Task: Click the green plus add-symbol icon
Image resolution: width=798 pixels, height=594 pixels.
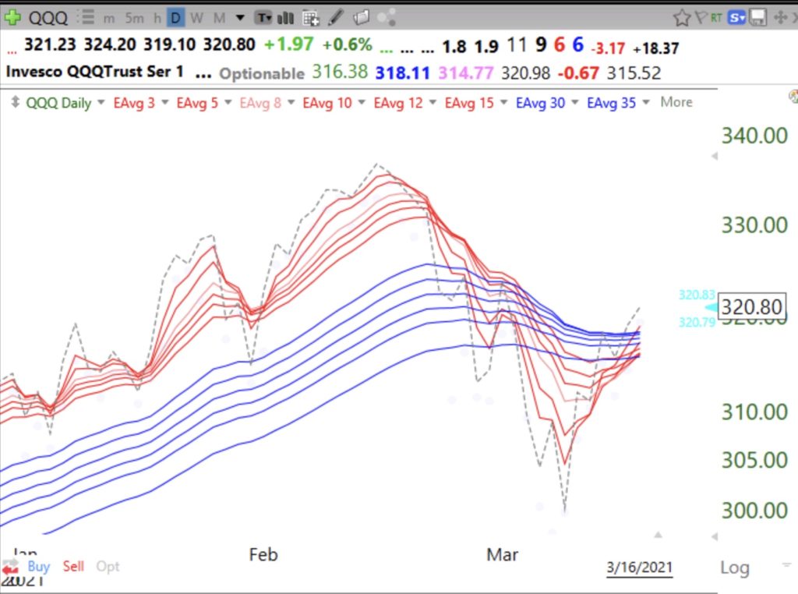Action: tap(11, 18)
